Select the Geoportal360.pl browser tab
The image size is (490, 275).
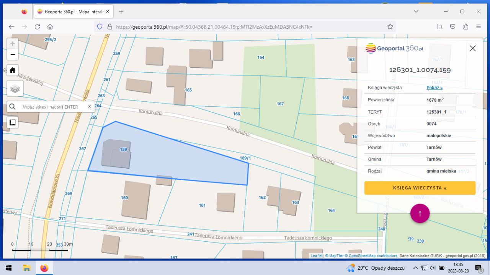pyautogui.click(x=73, y=11)
